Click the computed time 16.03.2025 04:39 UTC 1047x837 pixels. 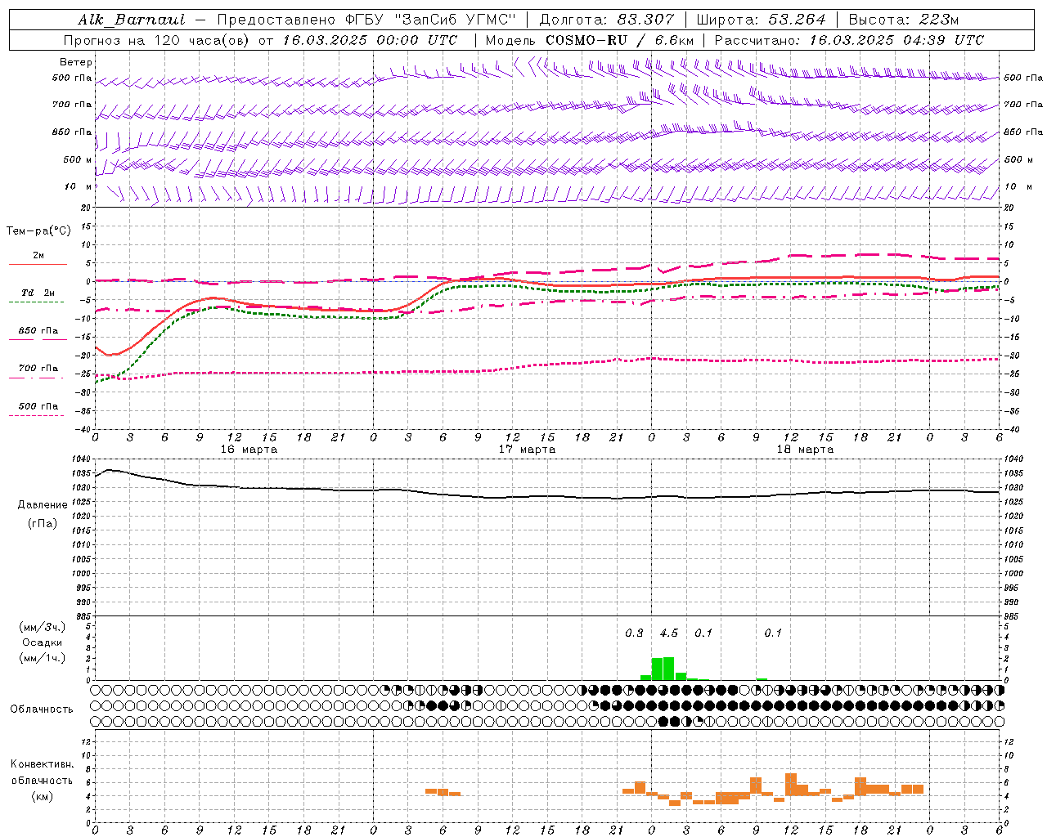(896, 40)
